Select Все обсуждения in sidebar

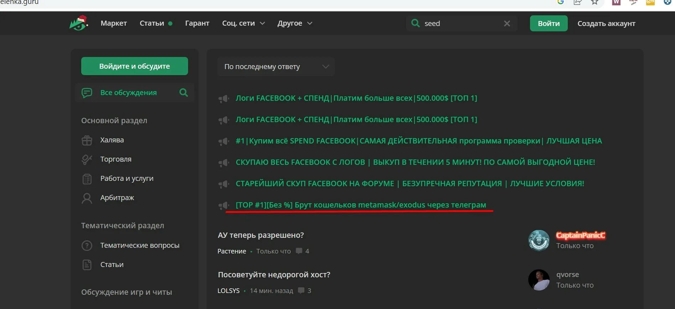coord(129,93)
